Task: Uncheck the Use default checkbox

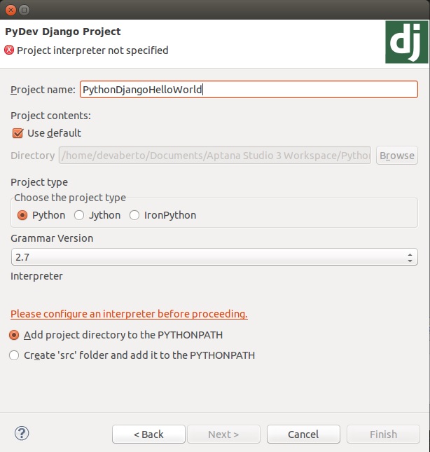Action: point(18,133)
